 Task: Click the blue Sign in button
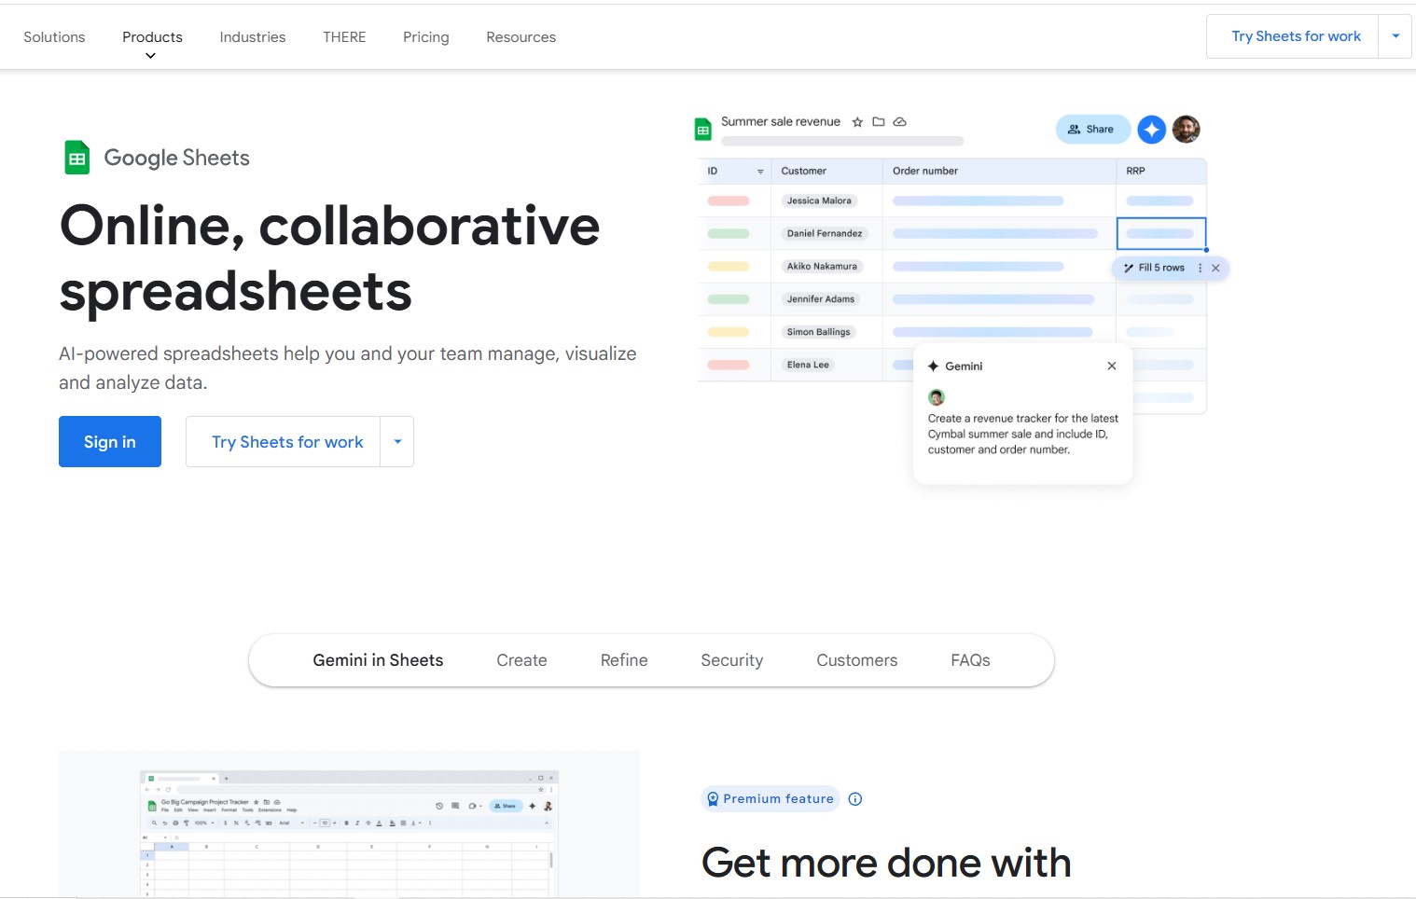[x=110, y=442]
